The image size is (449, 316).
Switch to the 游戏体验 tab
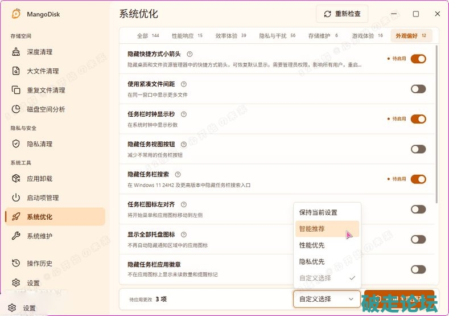click(367, 35)
